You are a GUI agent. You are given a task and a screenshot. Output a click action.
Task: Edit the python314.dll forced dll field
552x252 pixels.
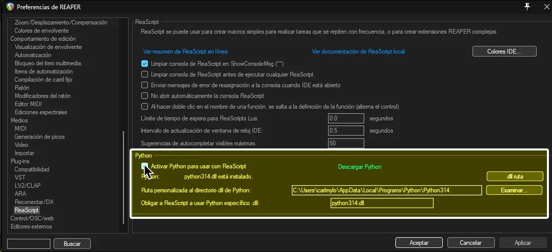point(382,203)
